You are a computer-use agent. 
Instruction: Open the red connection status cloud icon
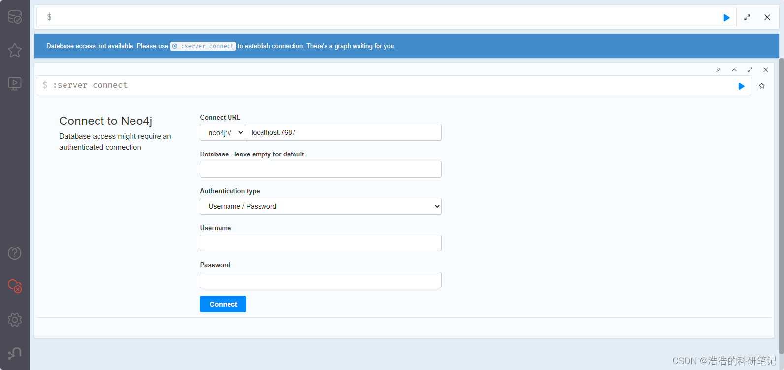pyautogui.click(x=15, y=286)
